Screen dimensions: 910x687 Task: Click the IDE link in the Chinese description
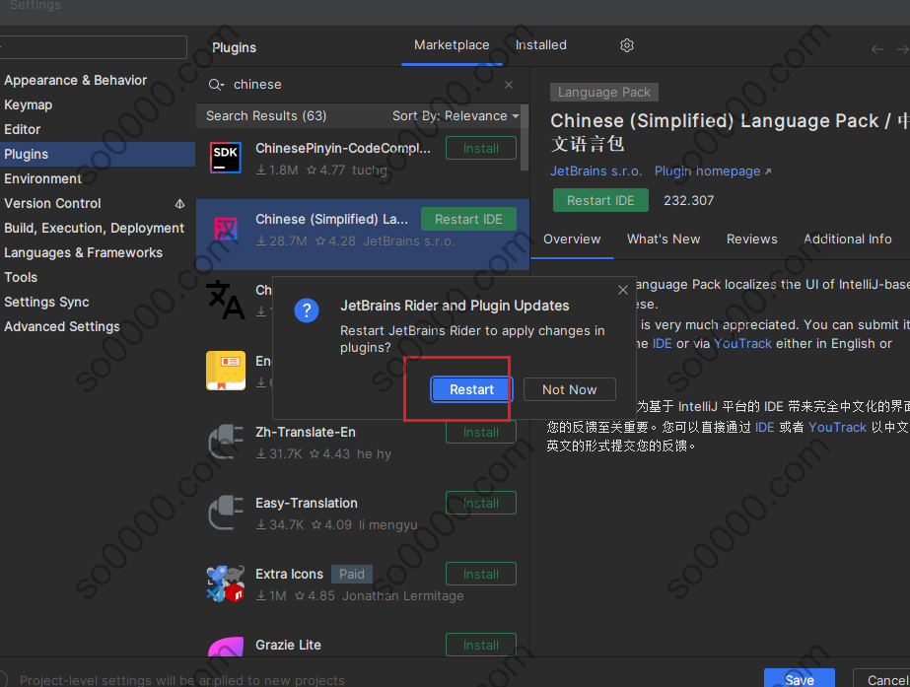[x=764, y=427]
